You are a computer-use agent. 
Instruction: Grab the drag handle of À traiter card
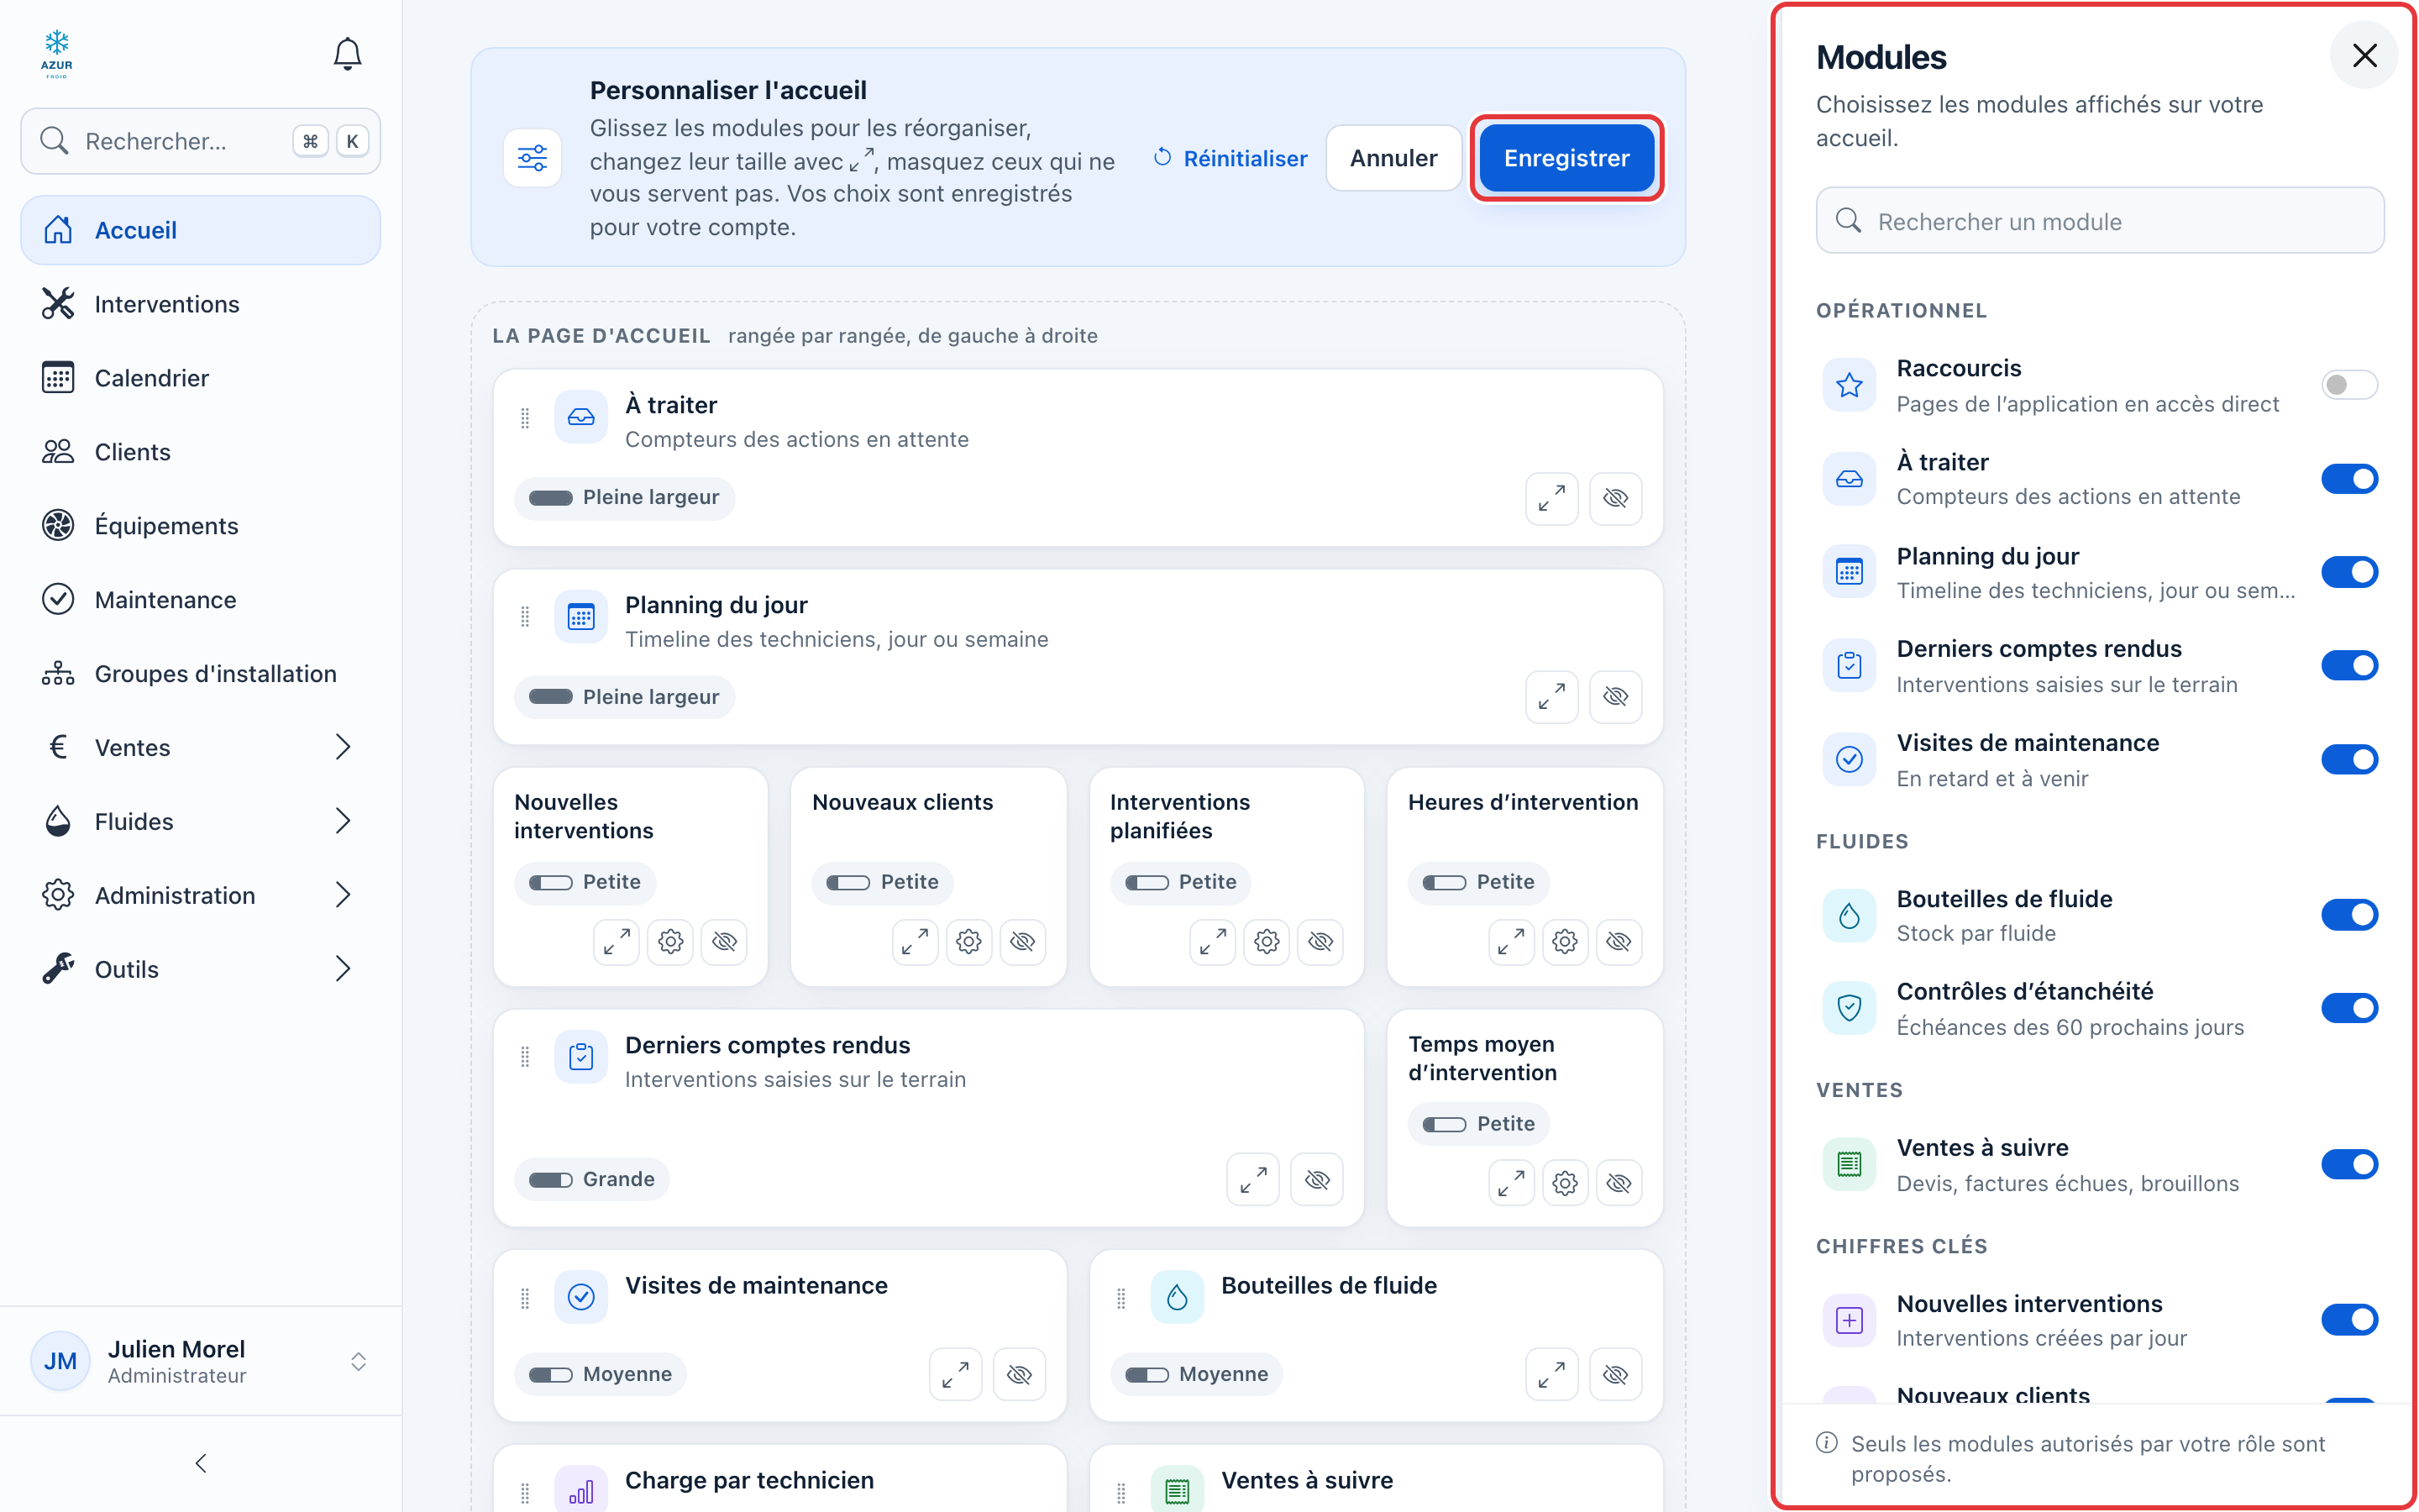[x=525, y=418]
